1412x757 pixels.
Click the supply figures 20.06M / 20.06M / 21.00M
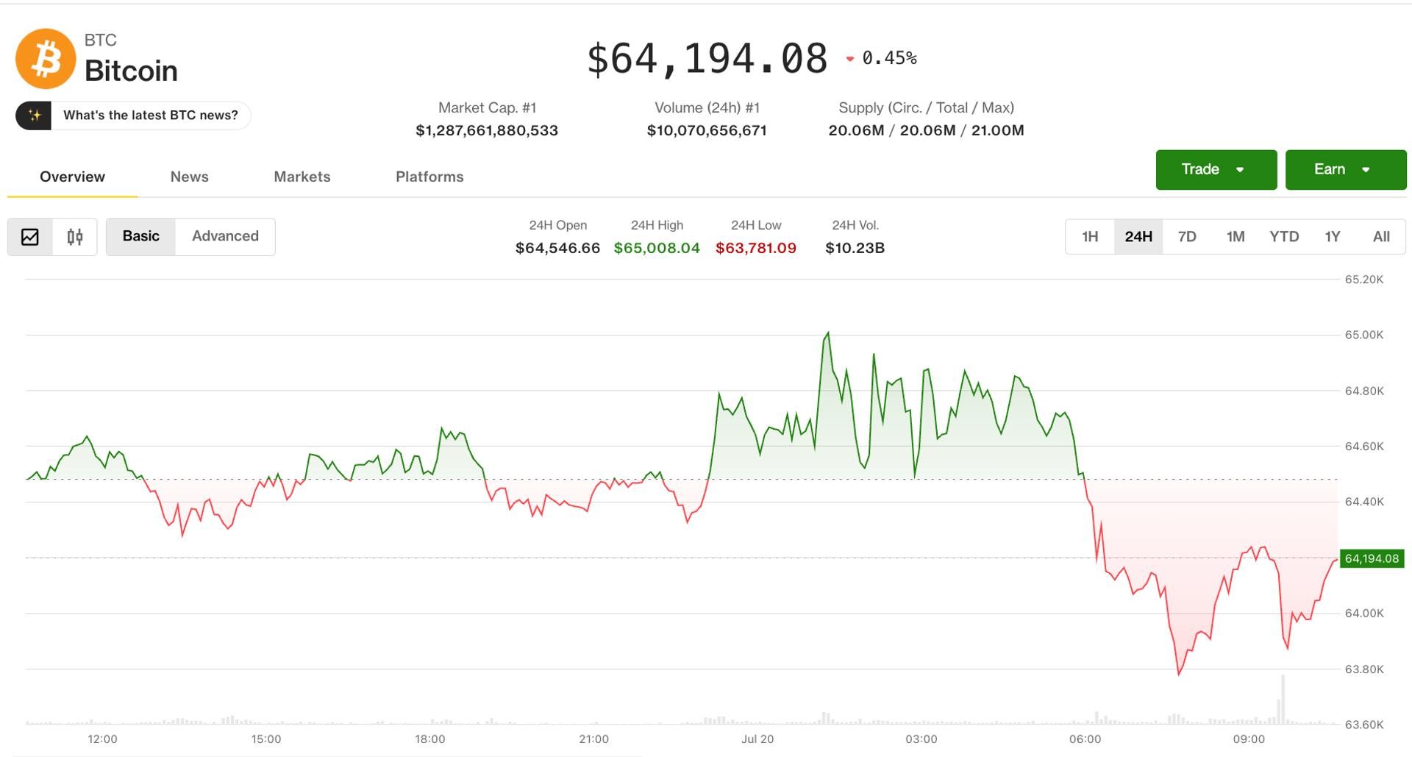[926, 130]
